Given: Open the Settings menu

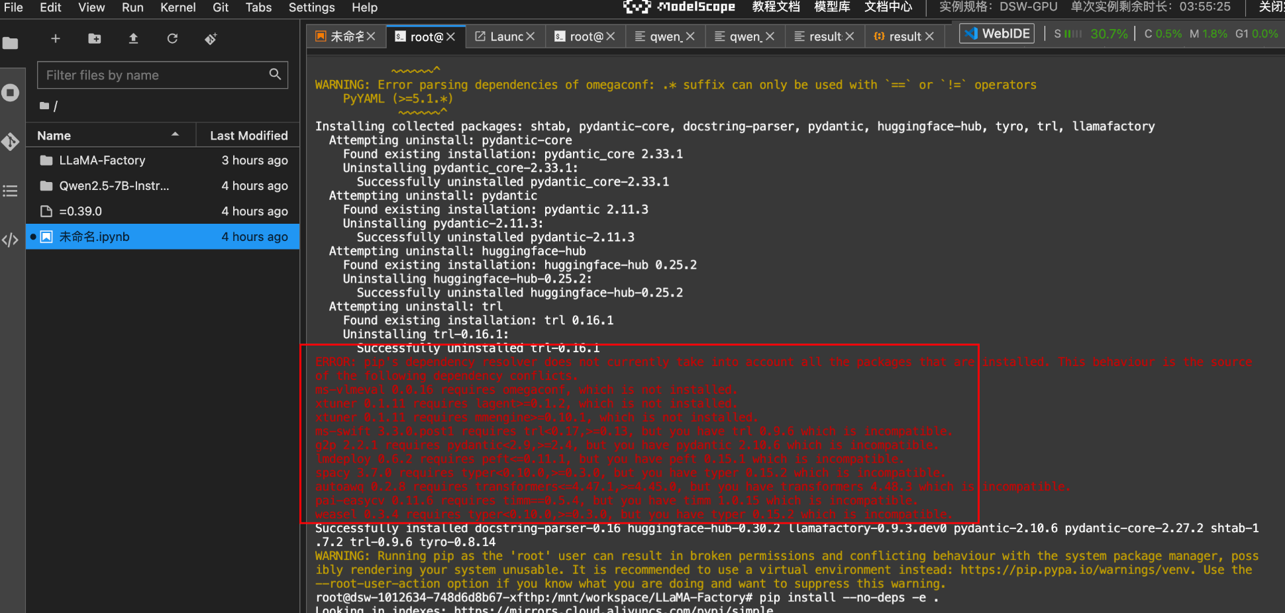Looking at the screenshot, I should click(x=311, y=7).
